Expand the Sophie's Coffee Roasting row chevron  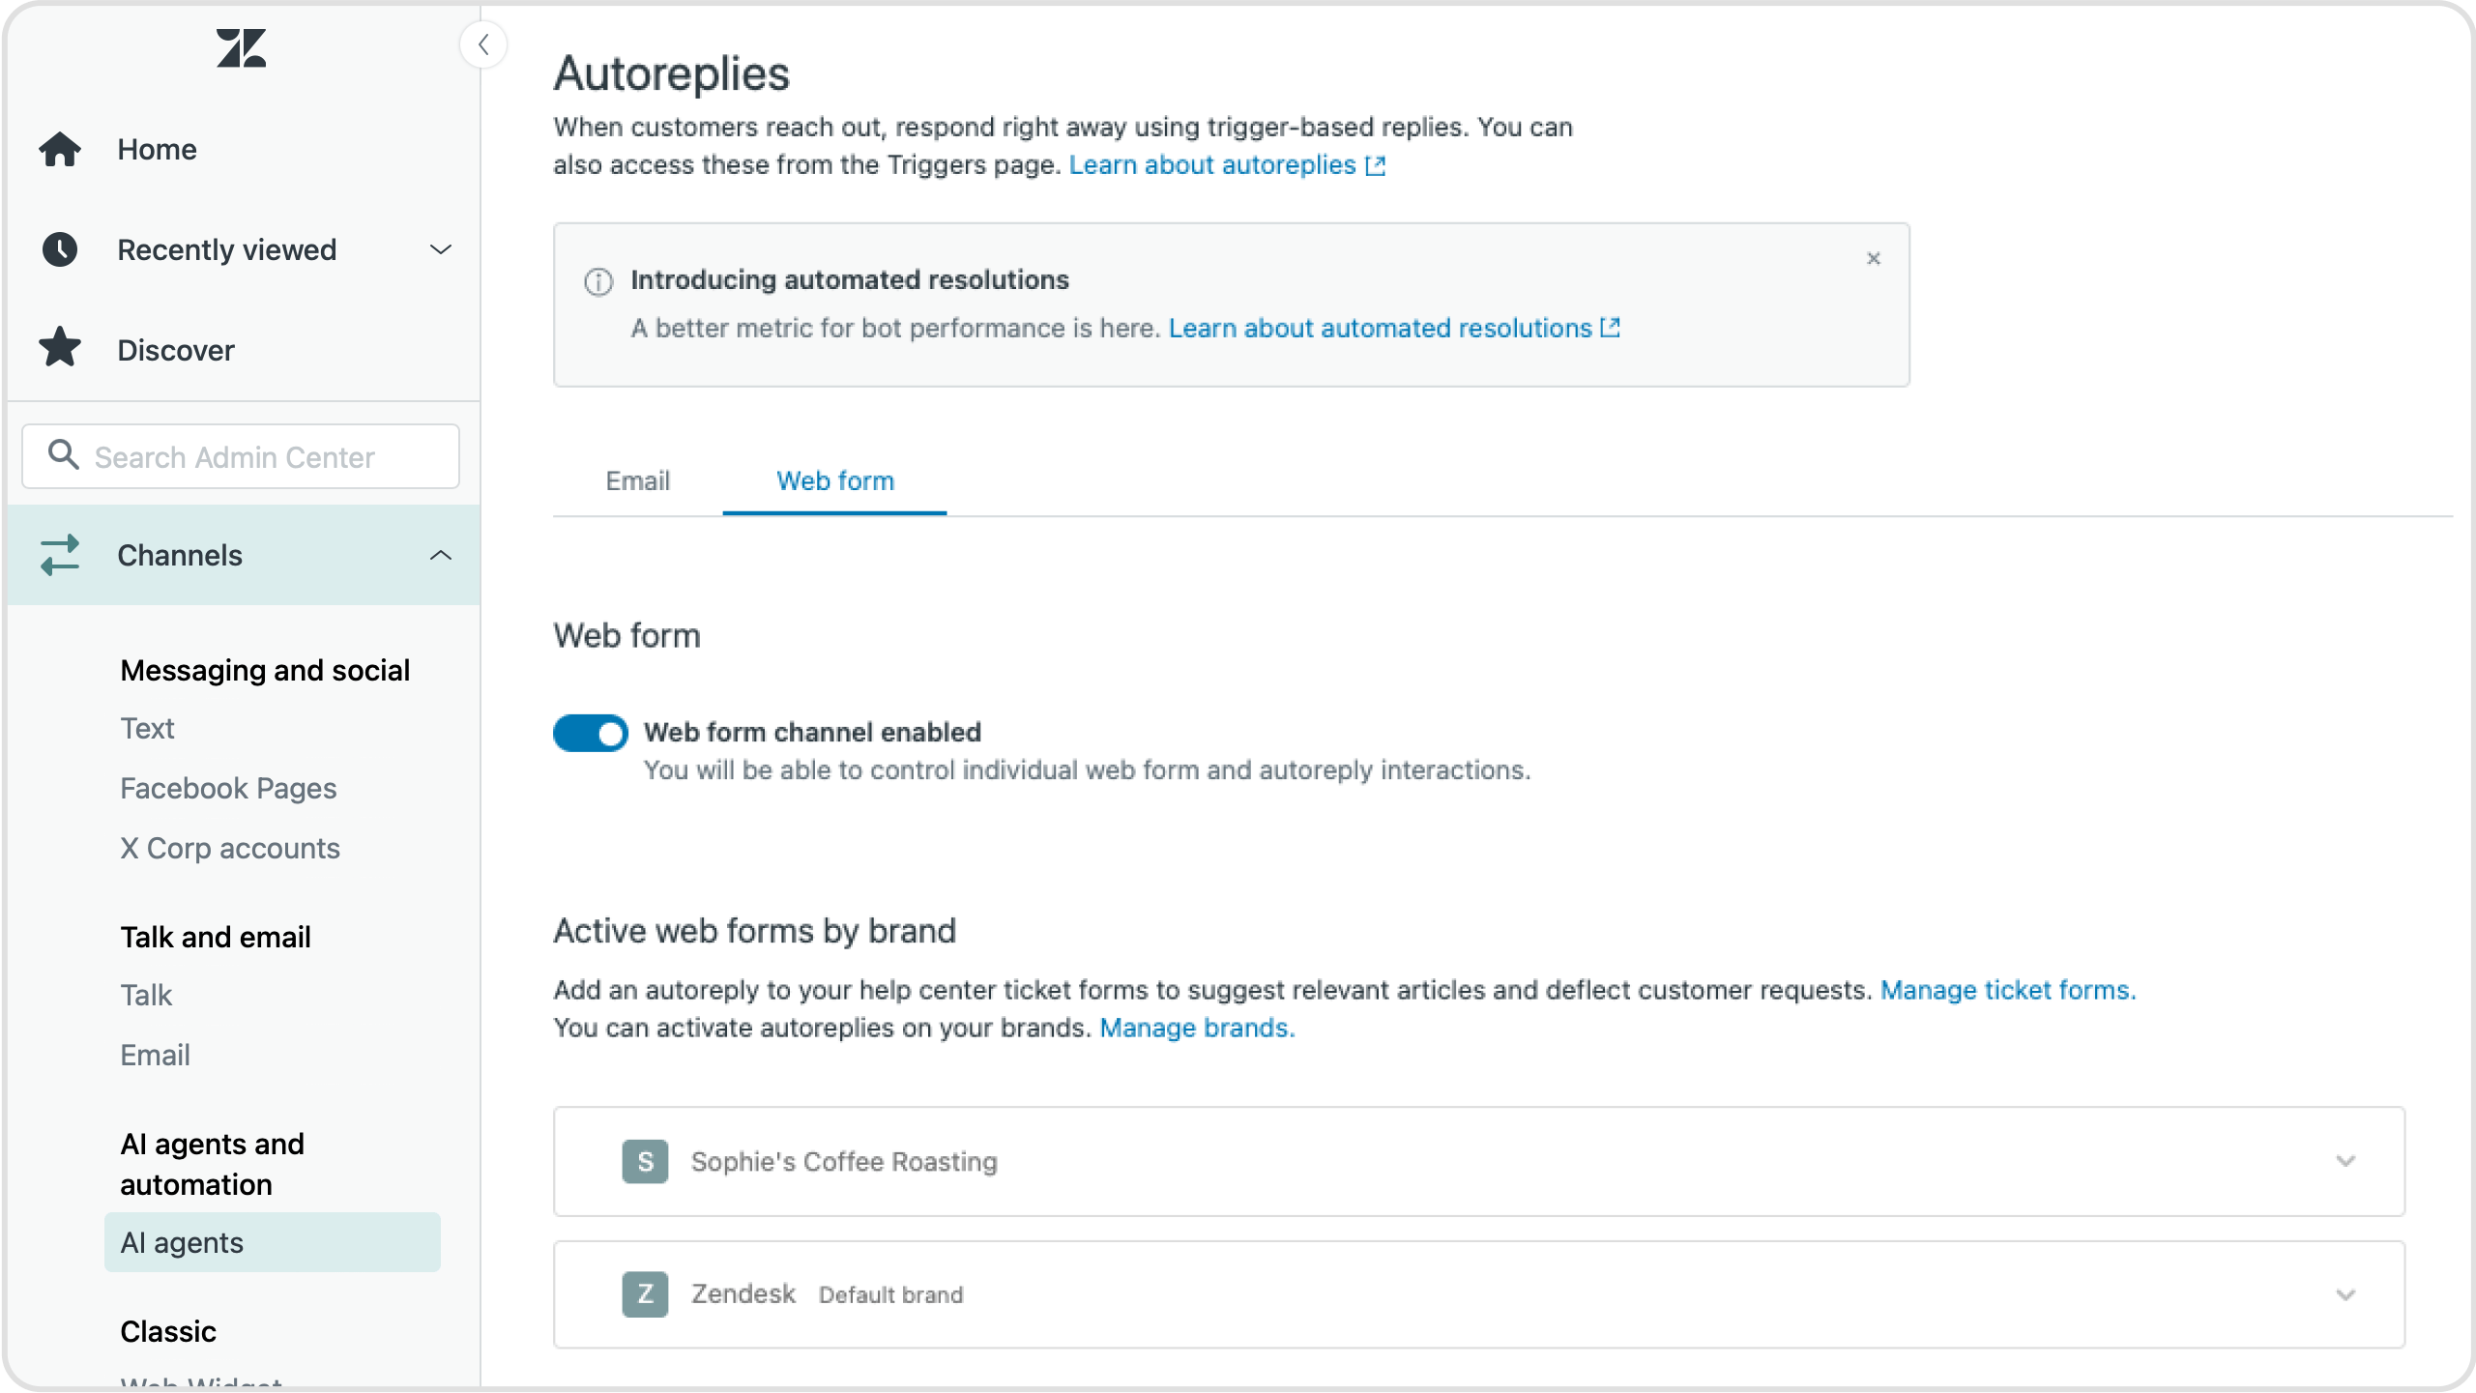pos(2345,1161)
